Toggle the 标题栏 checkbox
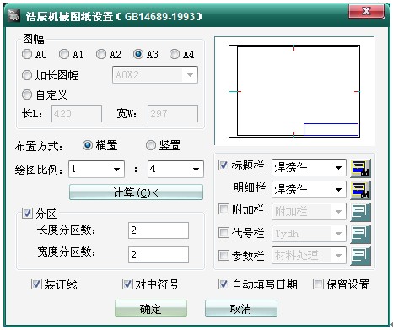393x330 pixels. 223,165
